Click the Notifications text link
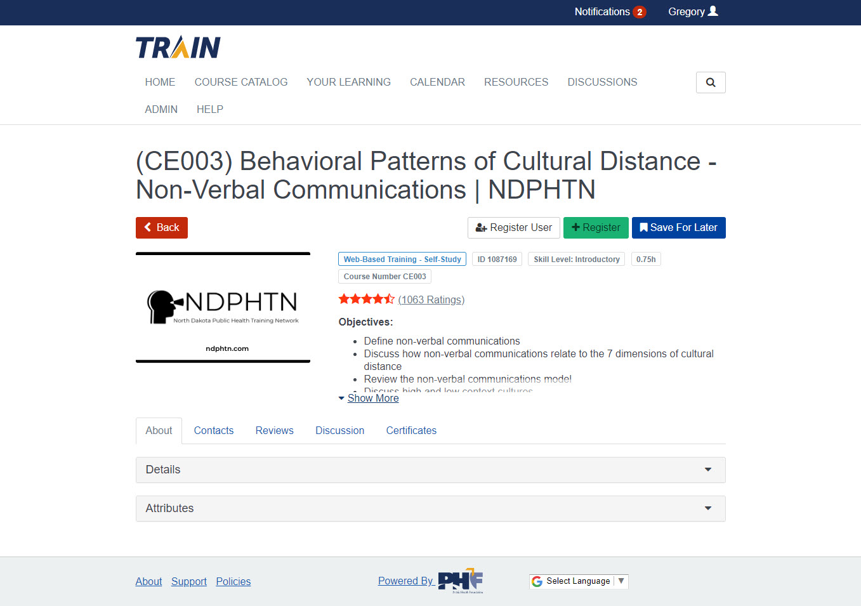Viewport: 861px width, 606px height. pos(602,11)
